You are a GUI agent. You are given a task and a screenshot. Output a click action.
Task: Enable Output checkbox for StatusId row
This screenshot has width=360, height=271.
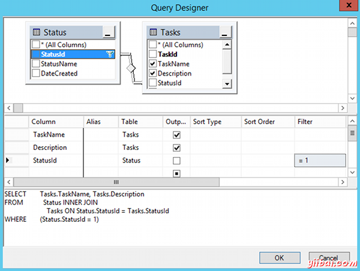pyautogui.click(x=176, y=161)
